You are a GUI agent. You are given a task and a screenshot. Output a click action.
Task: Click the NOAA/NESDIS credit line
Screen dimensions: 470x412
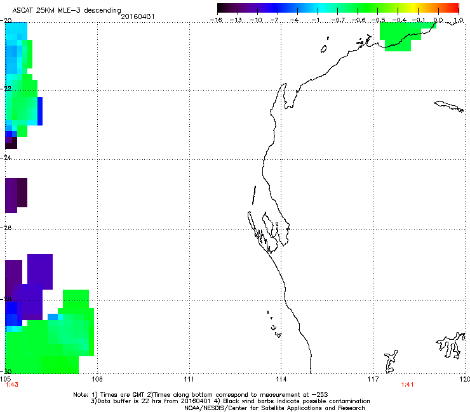tap(274, 408)
